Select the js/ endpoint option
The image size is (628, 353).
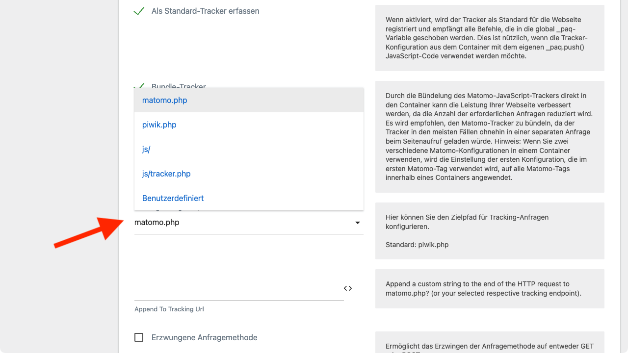point(249,149)
